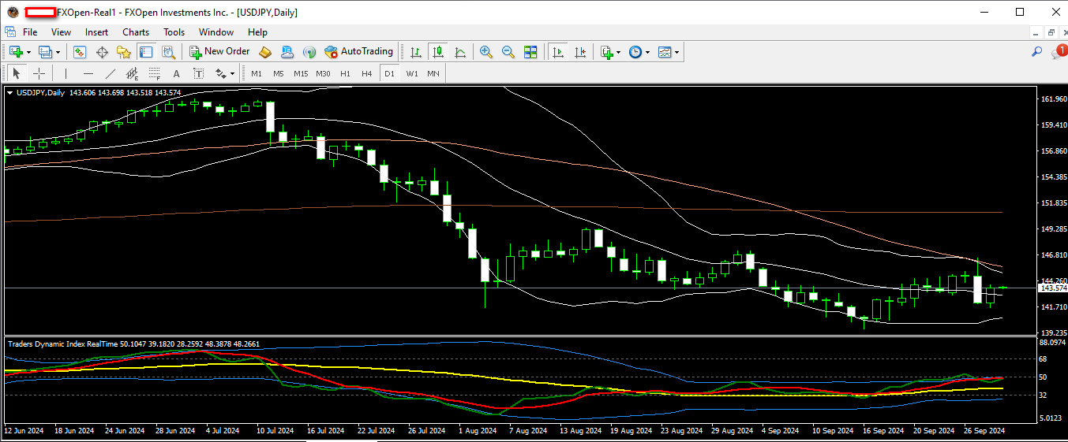Viewport: 1068px width, 442px height.
Task: Switch chart to MN timeframe
Action: (x=433, y=73)
